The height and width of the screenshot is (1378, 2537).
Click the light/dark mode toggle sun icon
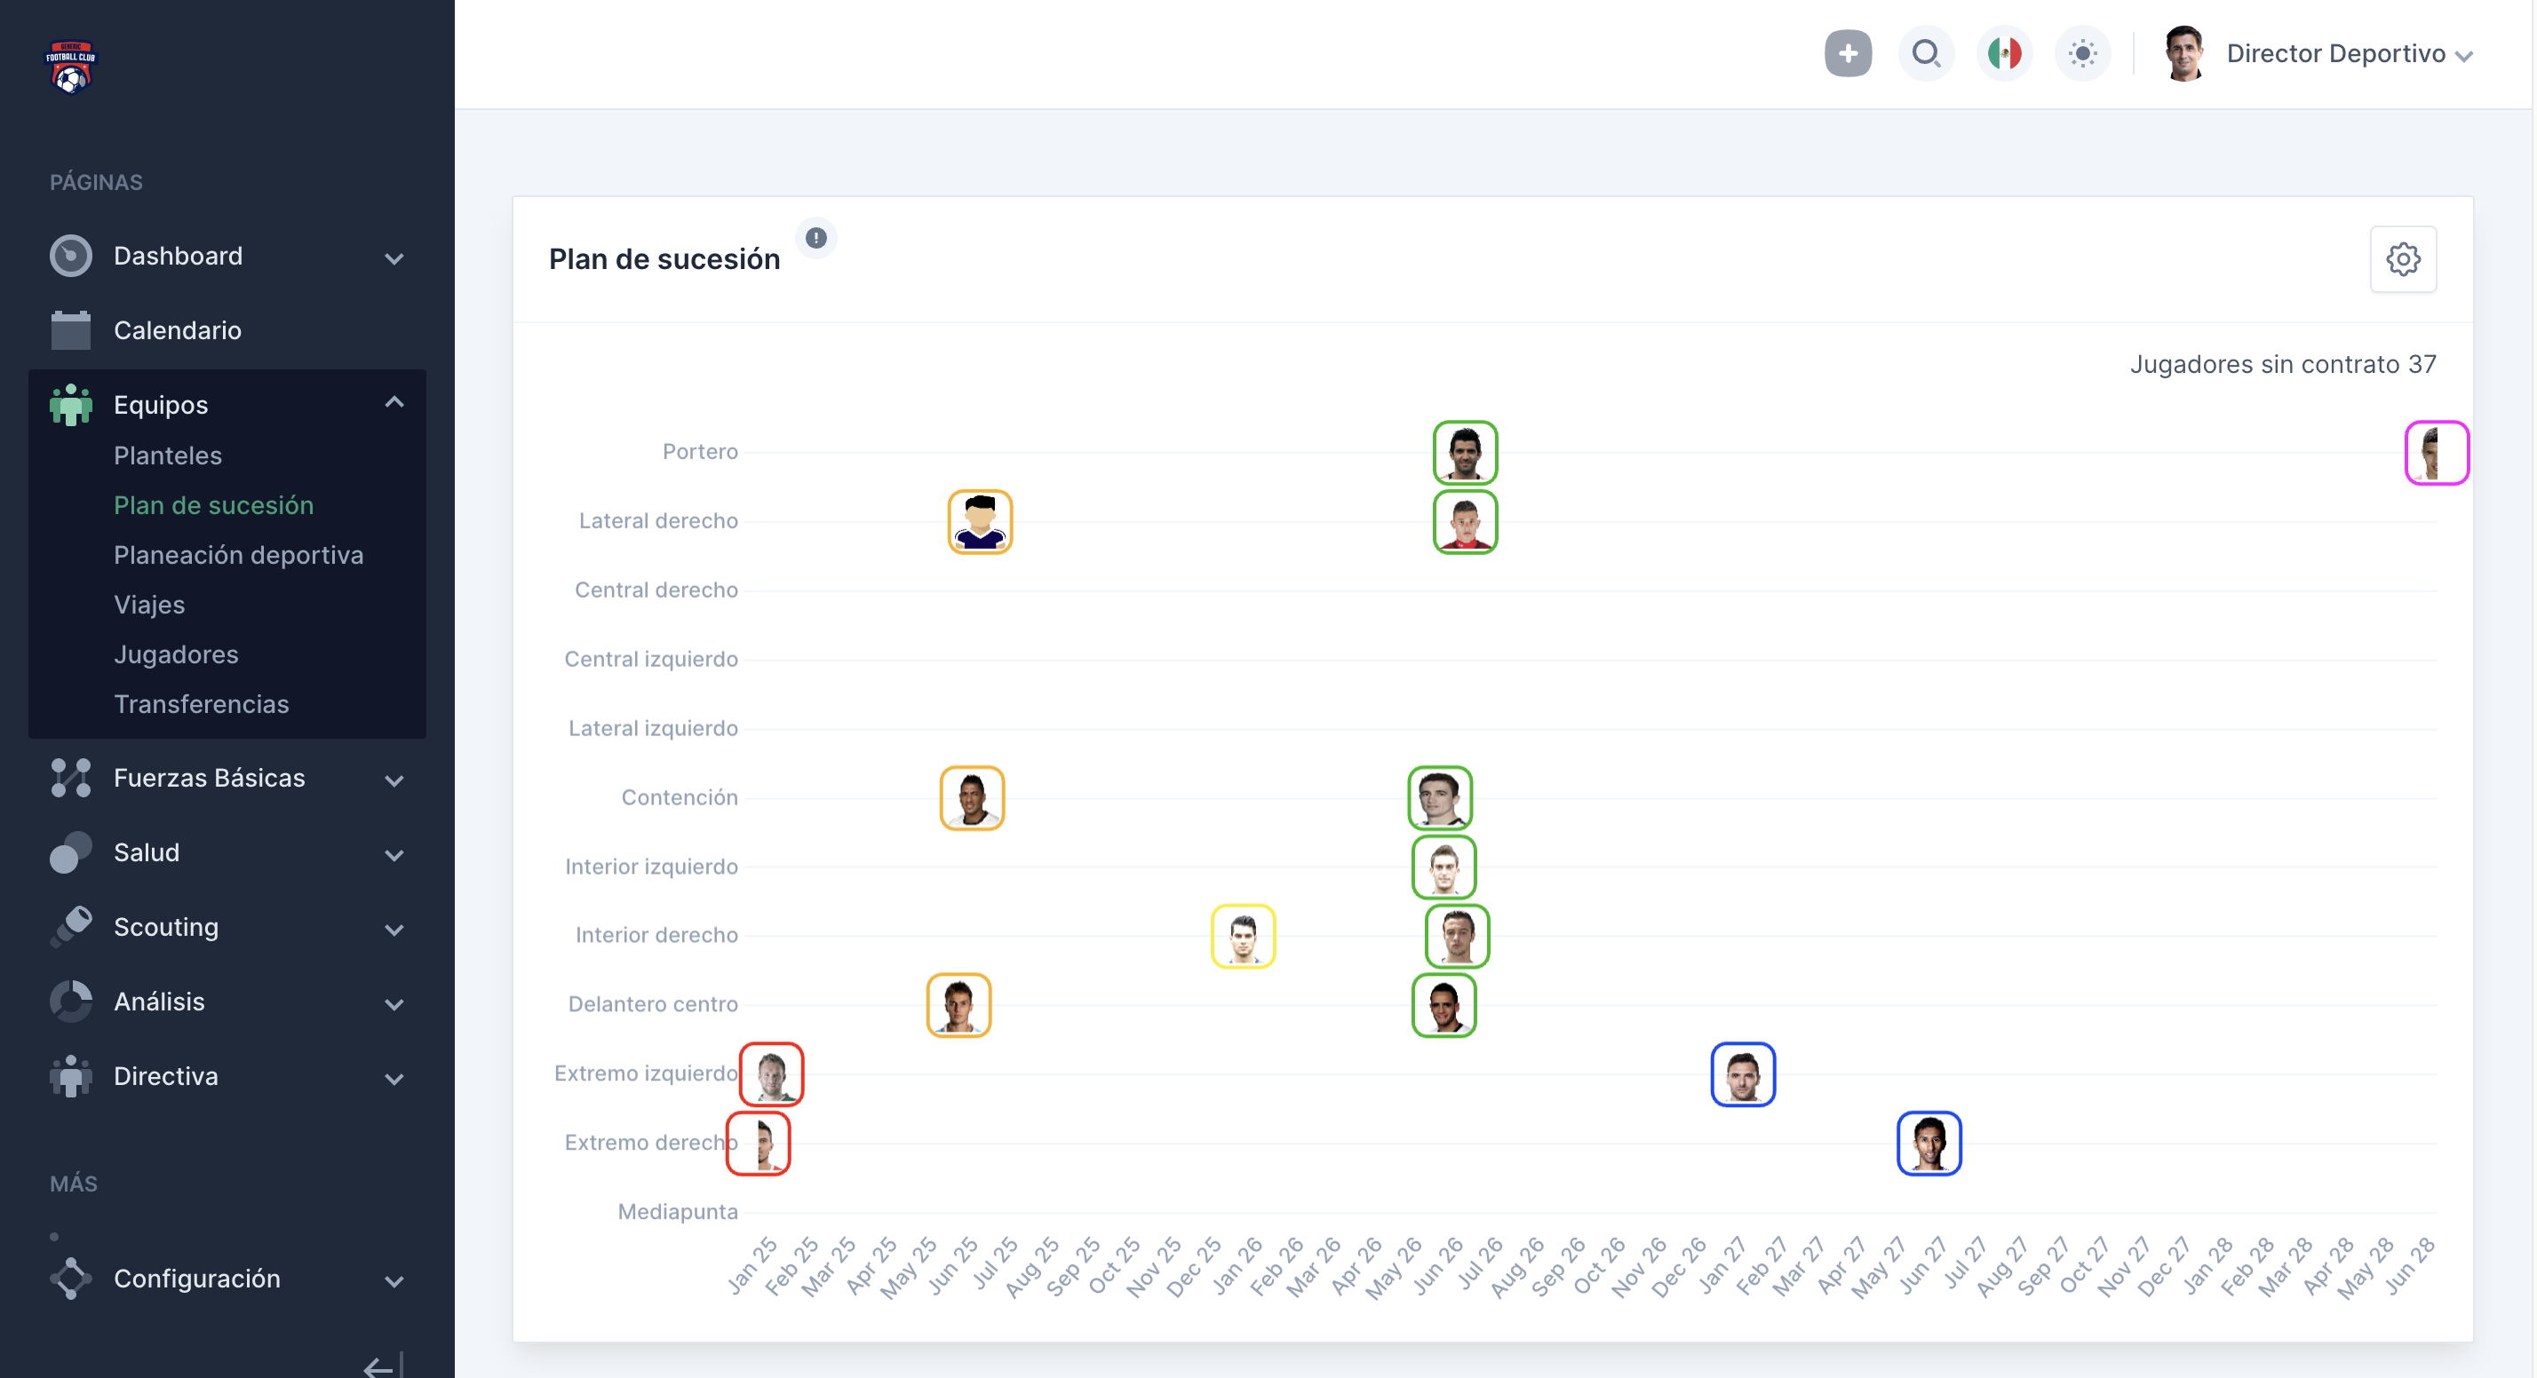[2082, 54]
